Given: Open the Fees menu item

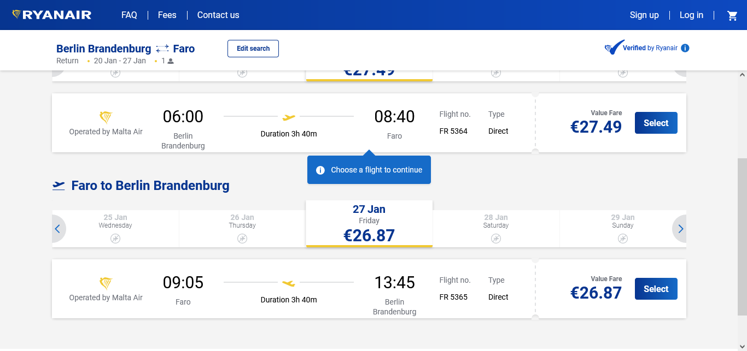Looking at the screenshot, I should pyautogui.click(x=167, y=15).
